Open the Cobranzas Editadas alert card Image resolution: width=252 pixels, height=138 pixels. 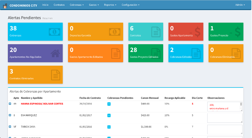point(186,53)
